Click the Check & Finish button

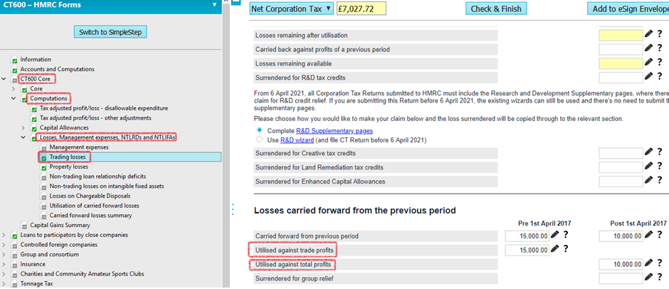click(497, 9)
